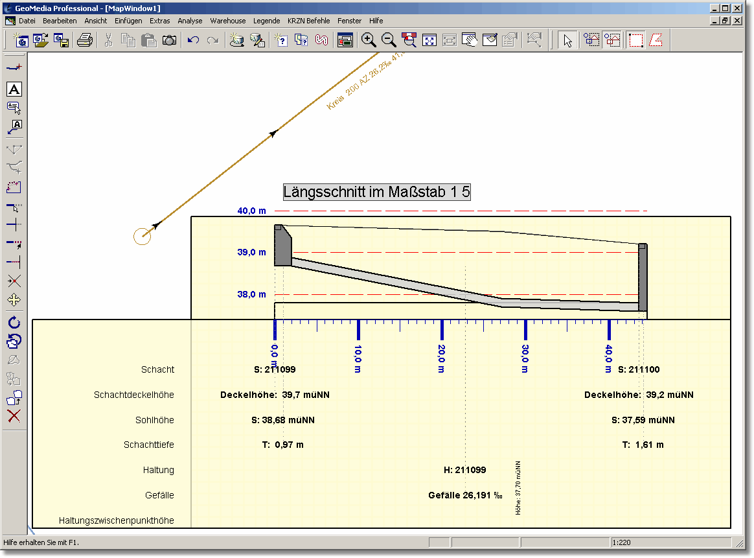Click the Zoom In magnifier
754x558 pixels.
click(369, 41)
